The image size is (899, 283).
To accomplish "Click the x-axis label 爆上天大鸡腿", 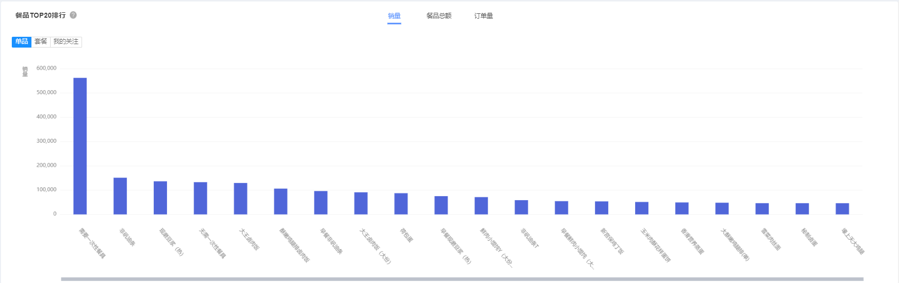I will click(x=853, y=241).
